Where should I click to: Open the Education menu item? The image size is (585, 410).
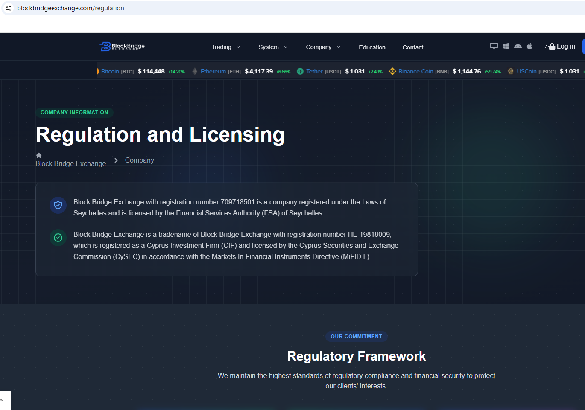tap(372, 47)
